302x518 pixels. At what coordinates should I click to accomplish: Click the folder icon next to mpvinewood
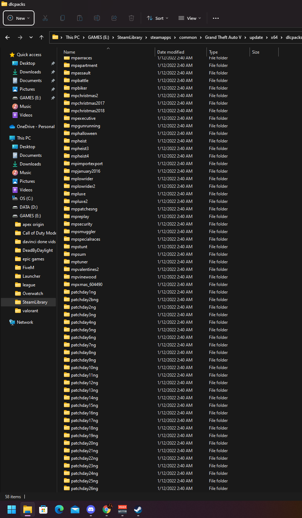(x=67, y=277)
